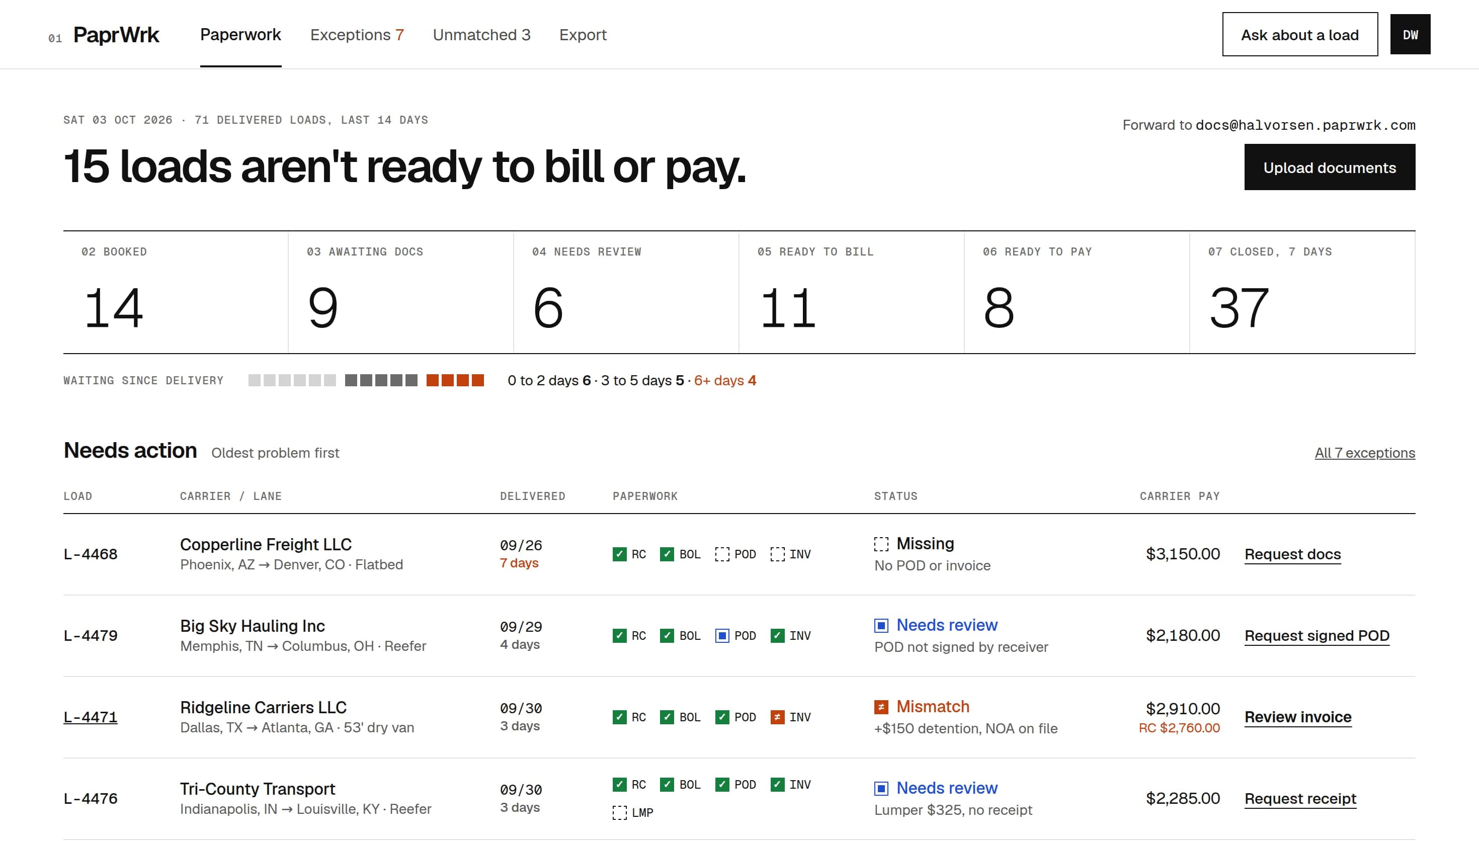Viewport: 1479px width, 841px height.
Task: Open the Unmatched 3 tab
Action: pyautogui.click(x=481, y=35)
